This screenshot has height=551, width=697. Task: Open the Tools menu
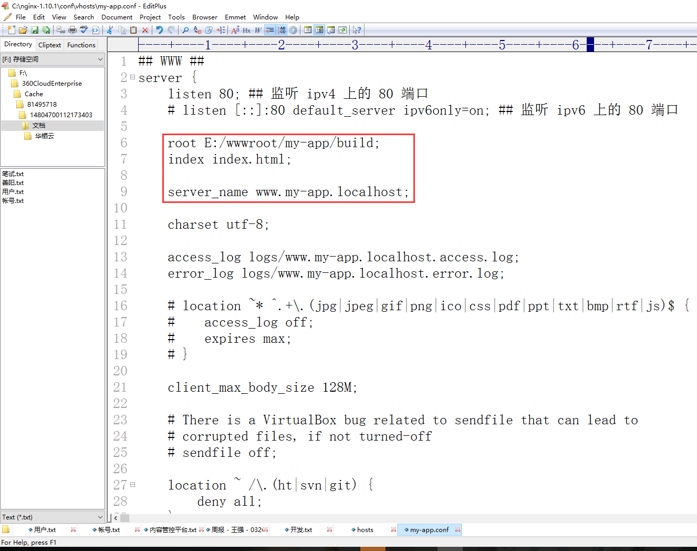[x=176, y=17]
